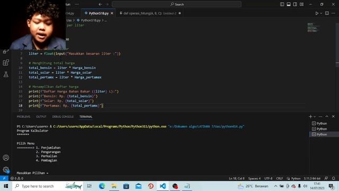Click the unsaved dot on Untitled-2 tab

click(x=180, y=13)
